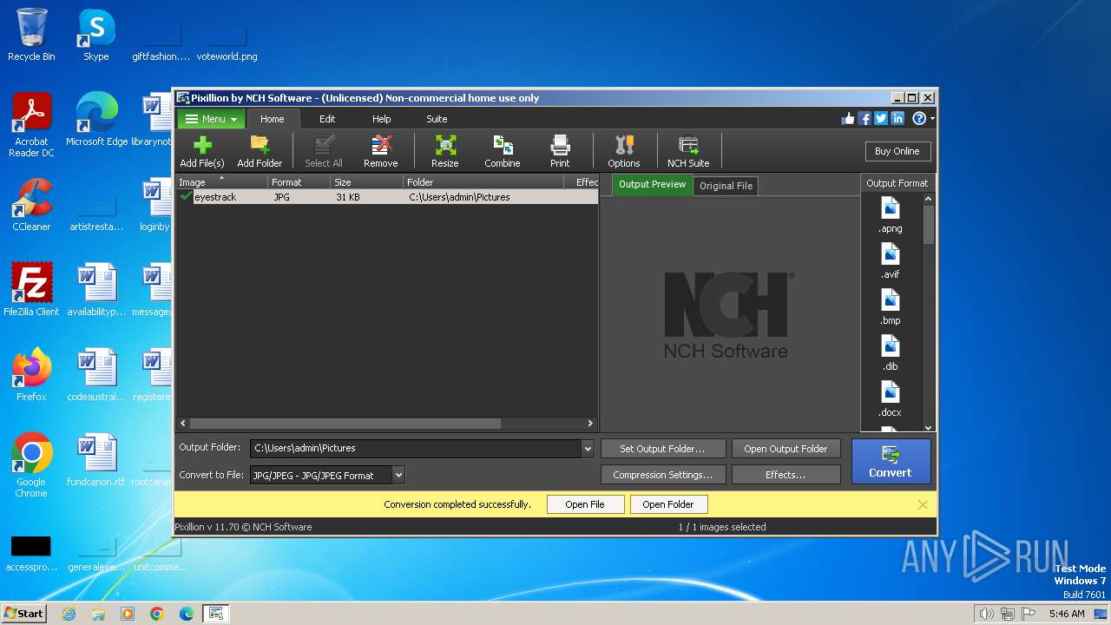This screenshot has height=625, width=1111.
Task: Click the Select All toolbar icon
Action: pos(324,152)
